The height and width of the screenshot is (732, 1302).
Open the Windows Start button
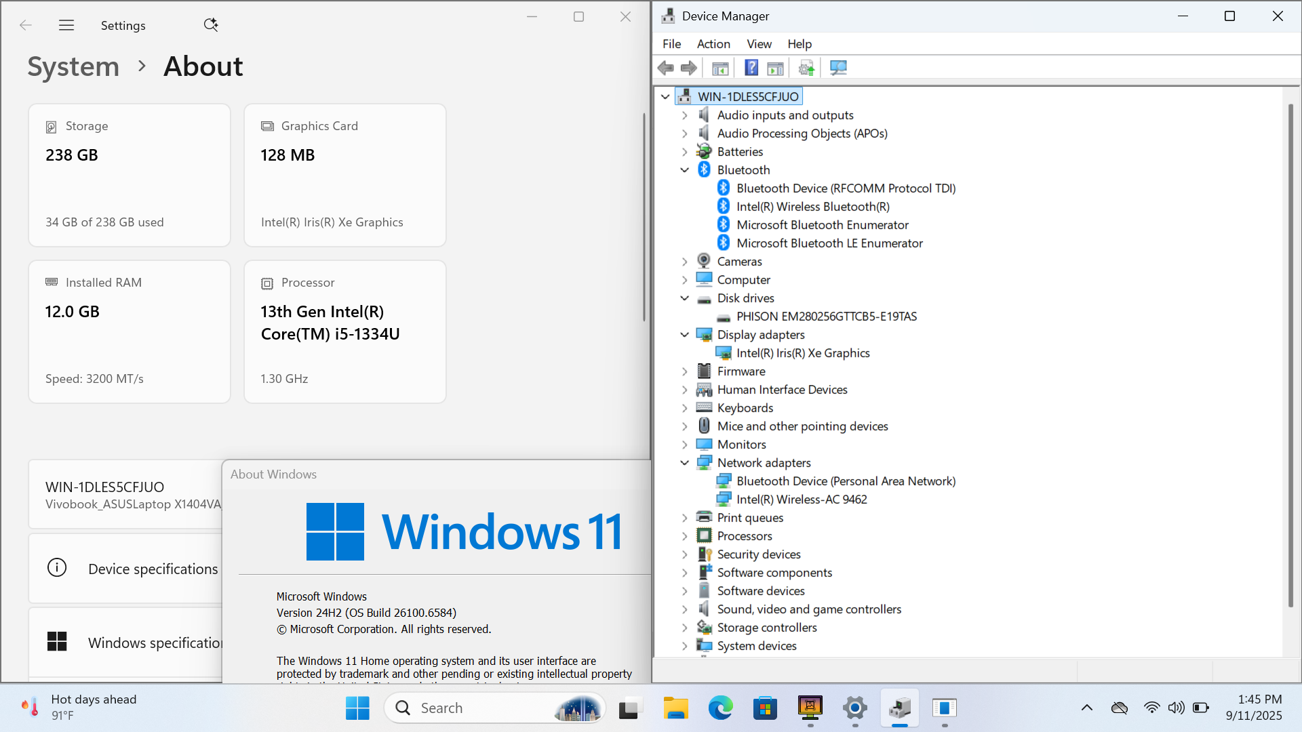point(357,708)
